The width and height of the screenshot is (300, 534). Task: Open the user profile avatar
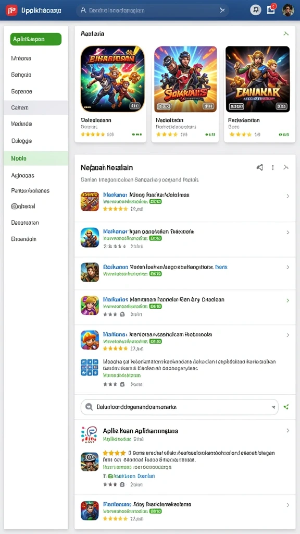287,10
